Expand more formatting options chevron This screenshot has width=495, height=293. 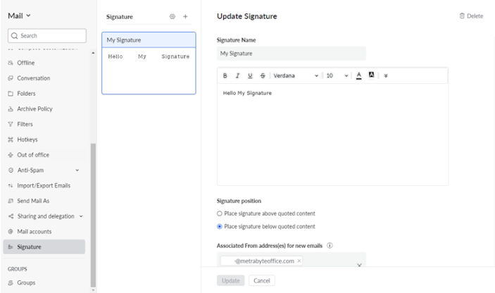(x=386, y=75)
